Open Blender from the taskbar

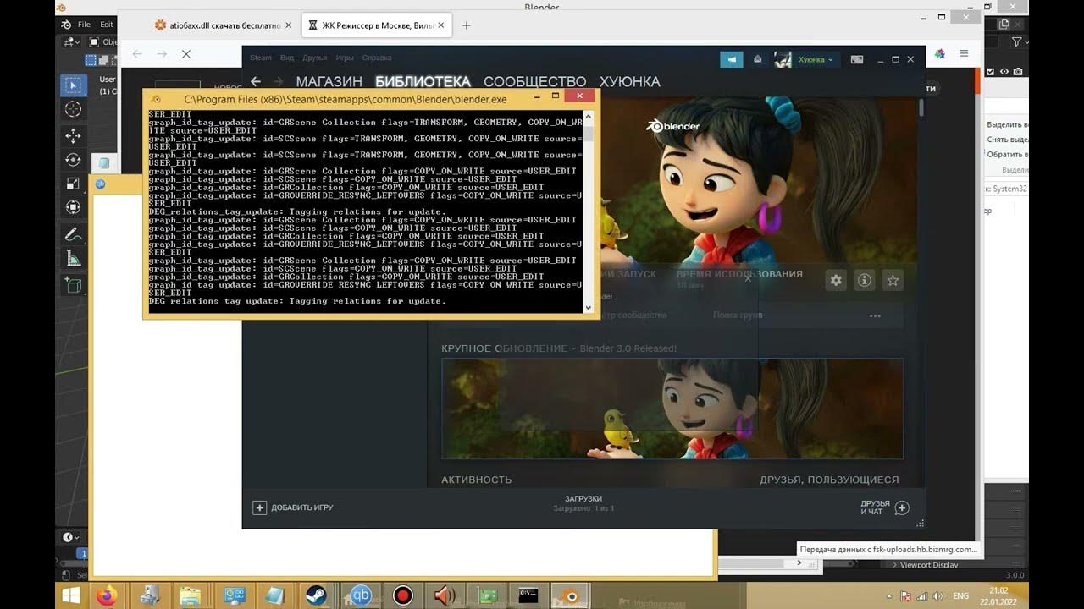click(572, 595)
